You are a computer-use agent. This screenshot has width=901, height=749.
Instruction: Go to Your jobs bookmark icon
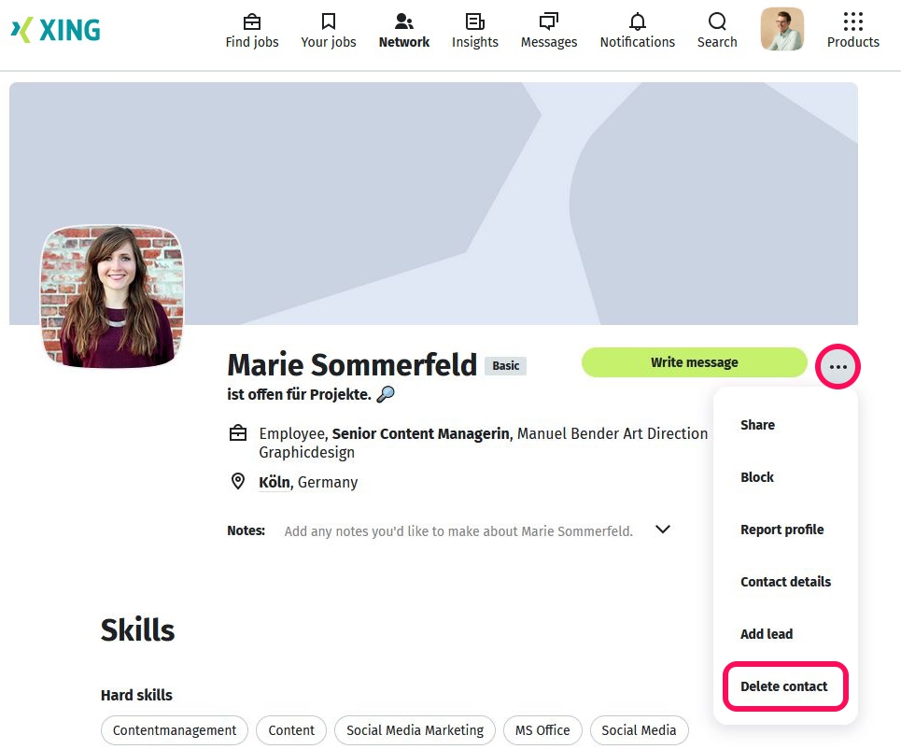click(329, 21)
